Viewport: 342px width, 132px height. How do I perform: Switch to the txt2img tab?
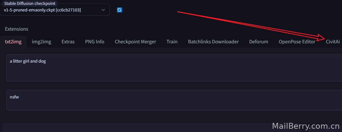click(13, 42)
